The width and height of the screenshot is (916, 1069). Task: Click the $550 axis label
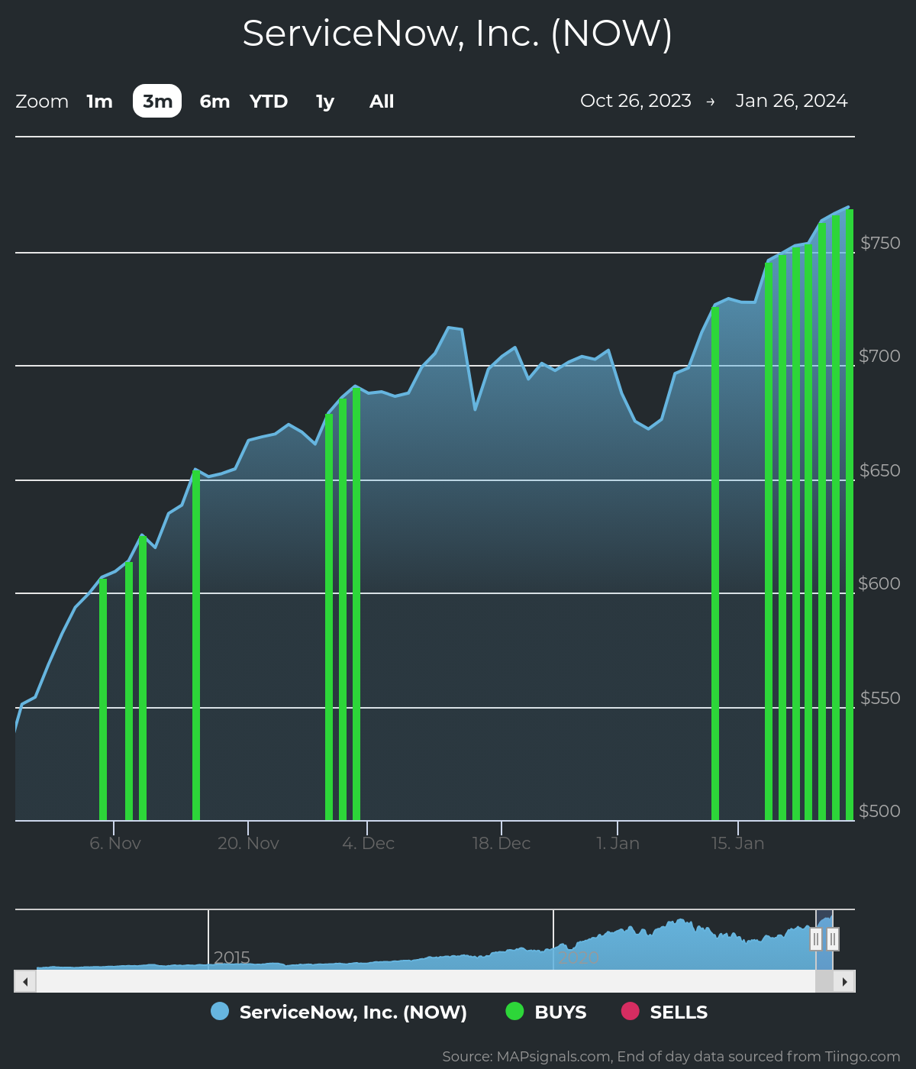pos(880,698)
